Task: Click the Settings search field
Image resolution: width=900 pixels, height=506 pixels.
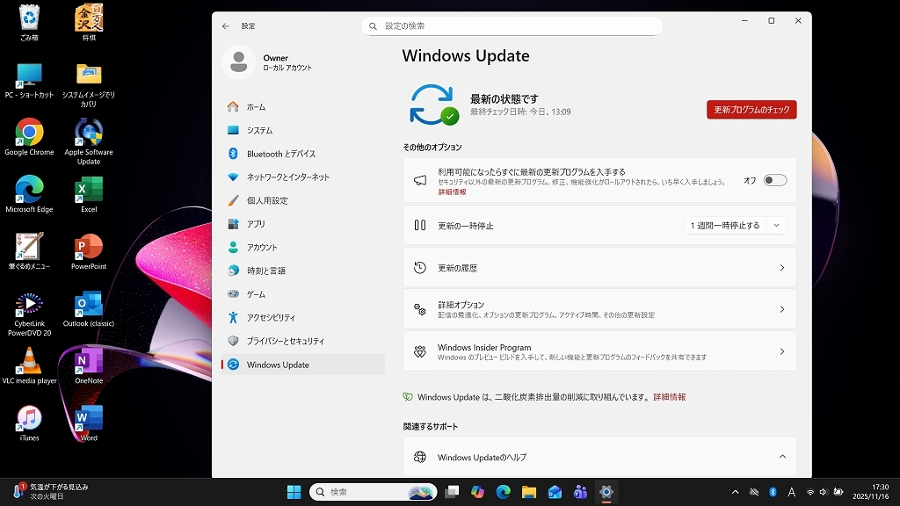Action: pyautogui.click(x=512, y=25)
